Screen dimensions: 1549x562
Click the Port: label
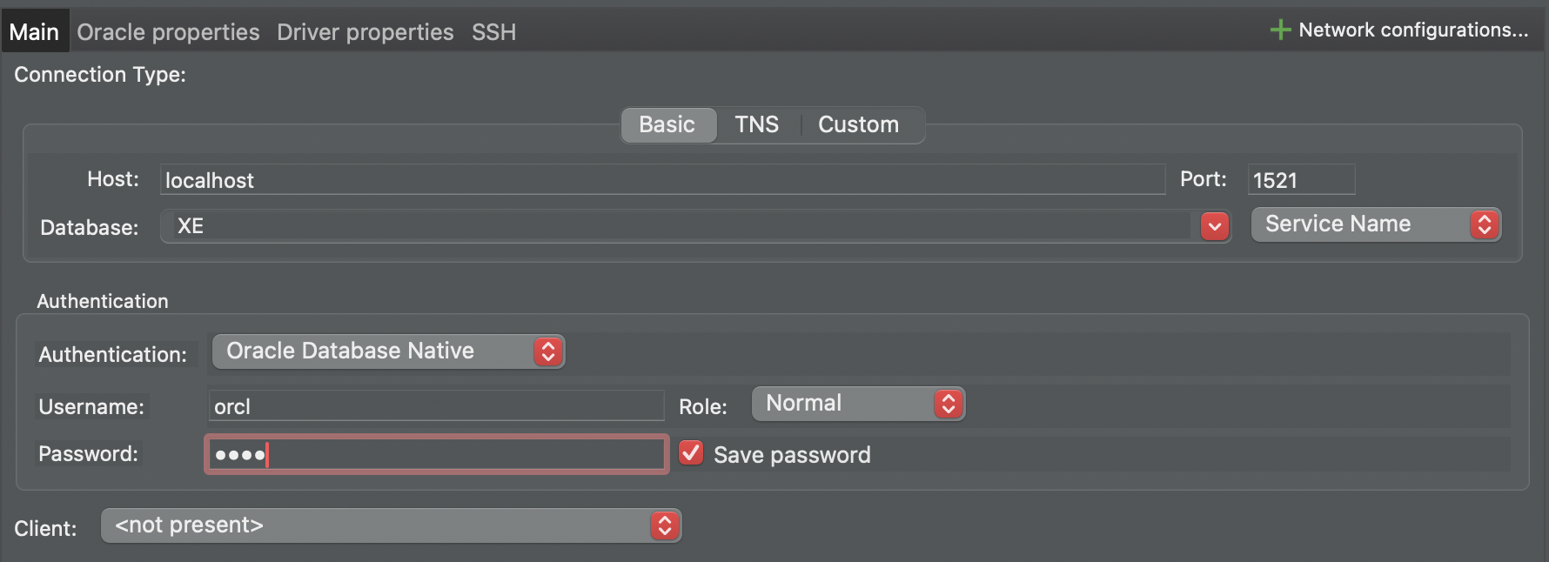click(x=1204, y=179)
